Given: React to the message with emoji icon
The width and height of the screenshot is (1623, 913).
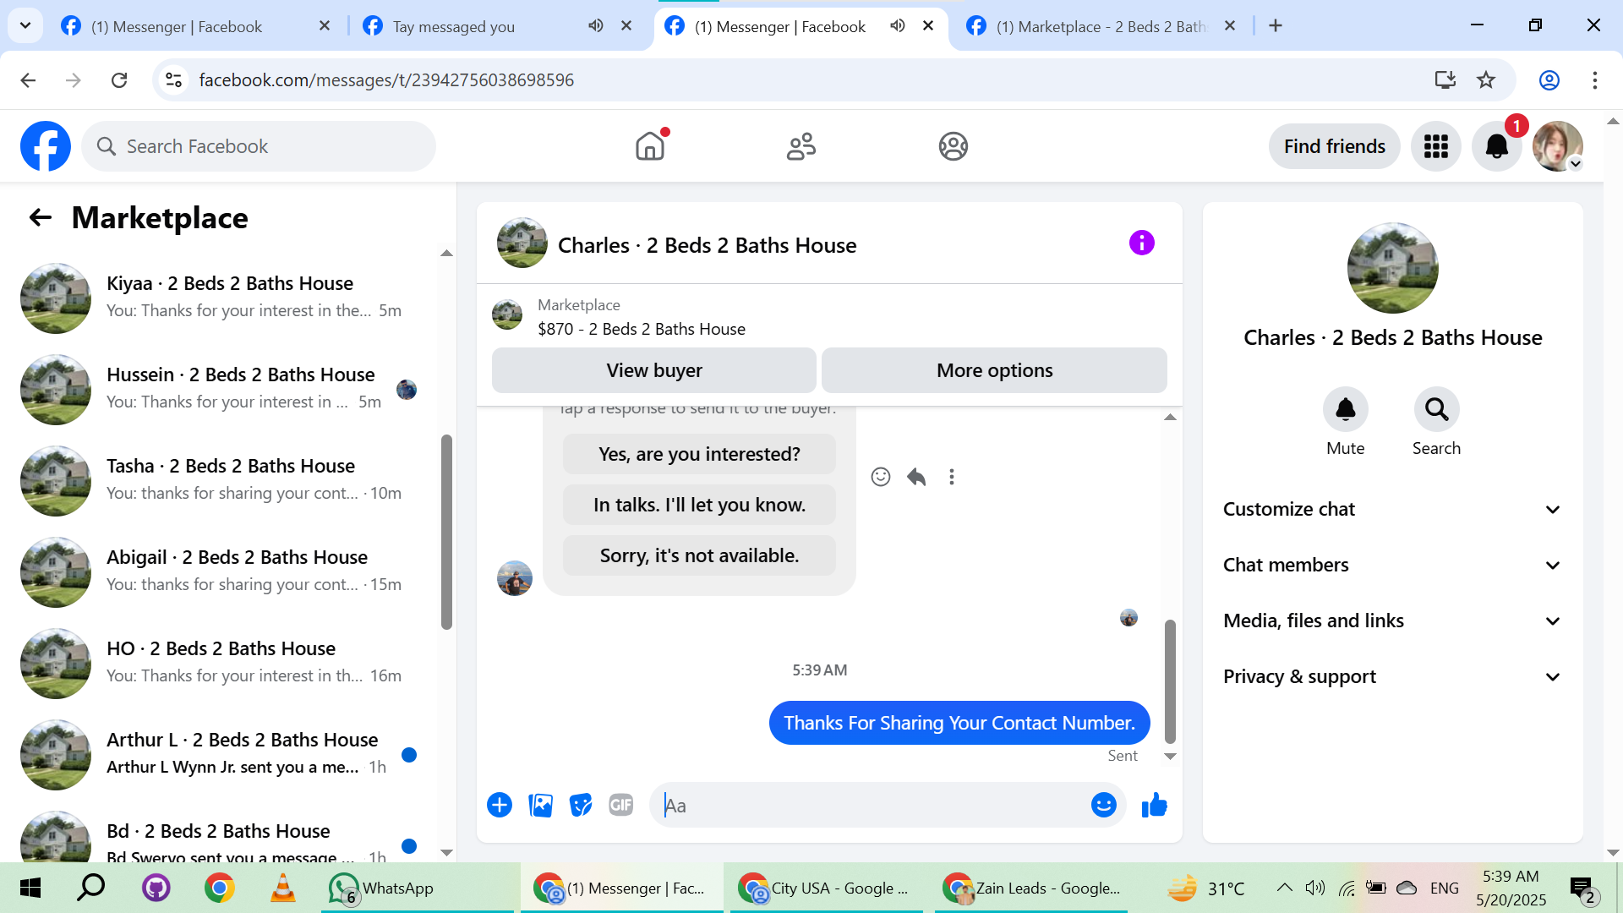Looking at the screenshot, I should (x=880, y=477).
